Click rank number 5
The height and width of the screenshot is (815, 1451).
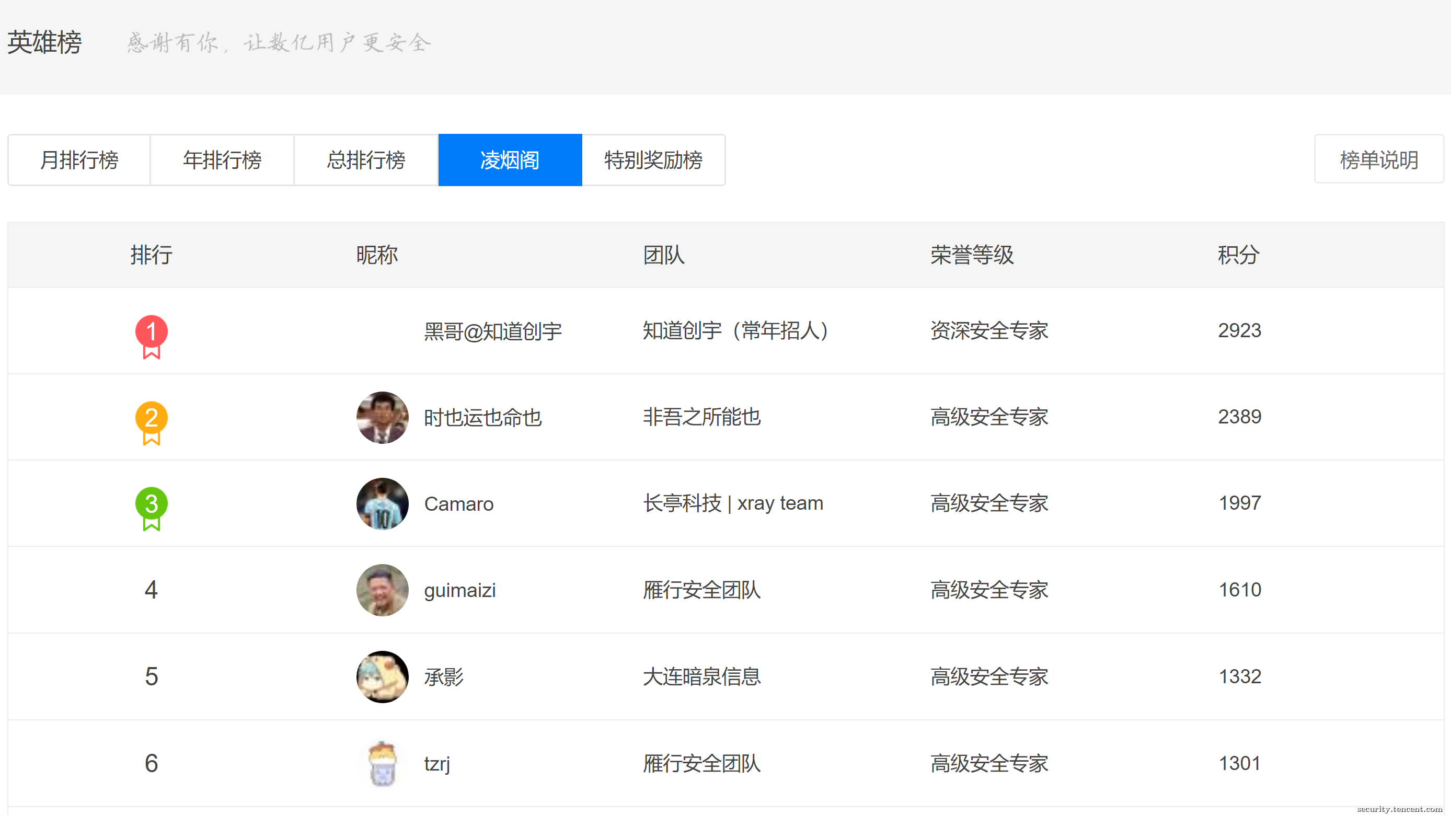[x=151, y=676]
